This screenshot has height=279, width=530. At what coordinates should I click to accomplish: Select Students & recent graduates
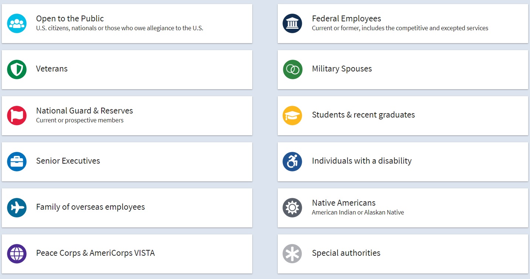pyautogui.click(x=363, y=115)
